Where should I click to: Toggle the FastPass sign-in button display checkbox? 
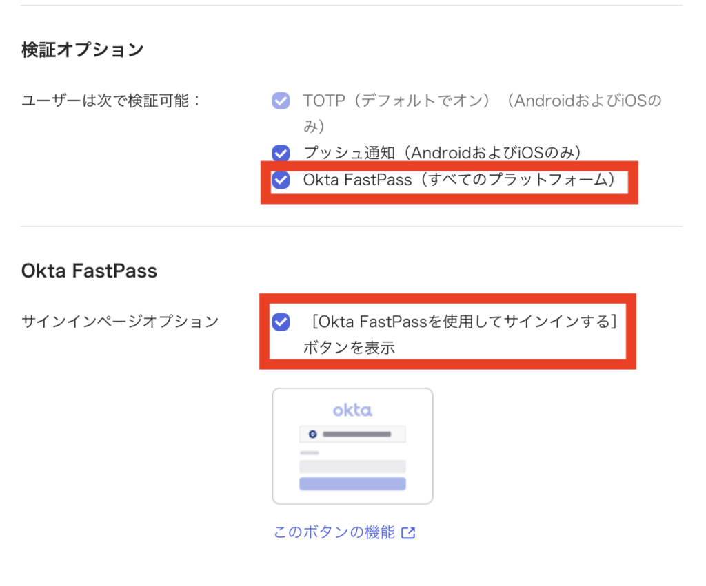pos(281,322)
